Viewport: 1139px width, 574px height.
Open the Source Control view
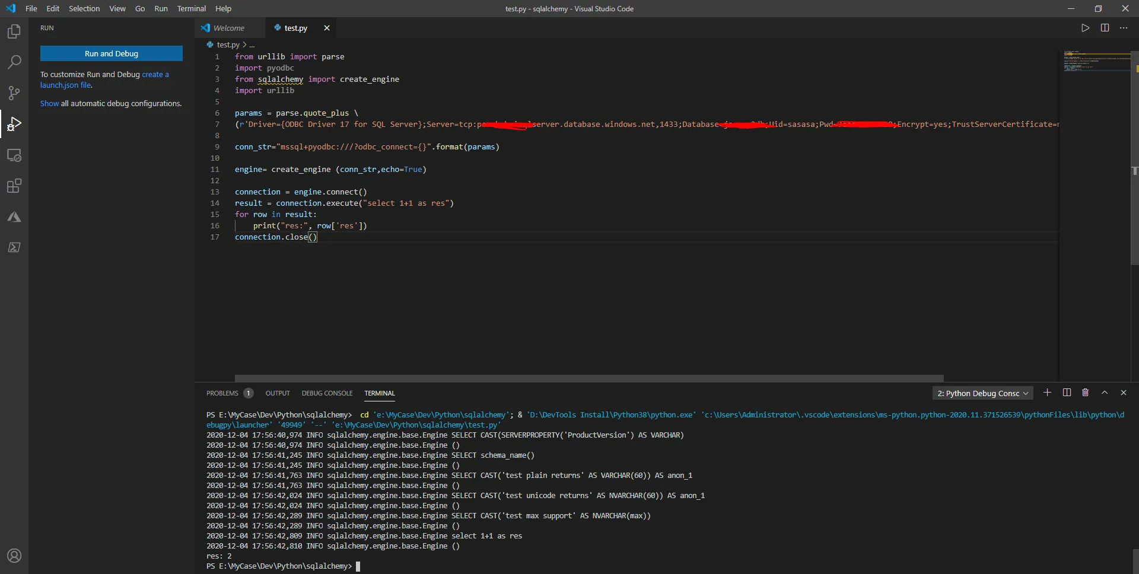14,93
